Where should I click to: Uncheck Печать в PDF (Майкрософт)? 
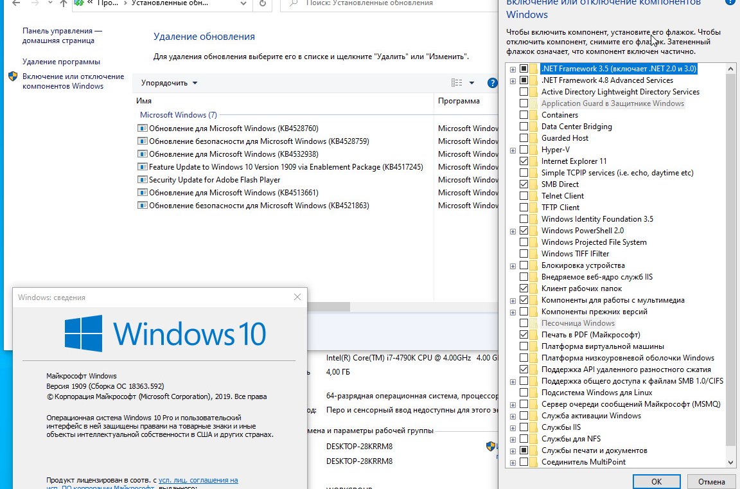pyautogui.click(x=524, y=335)
